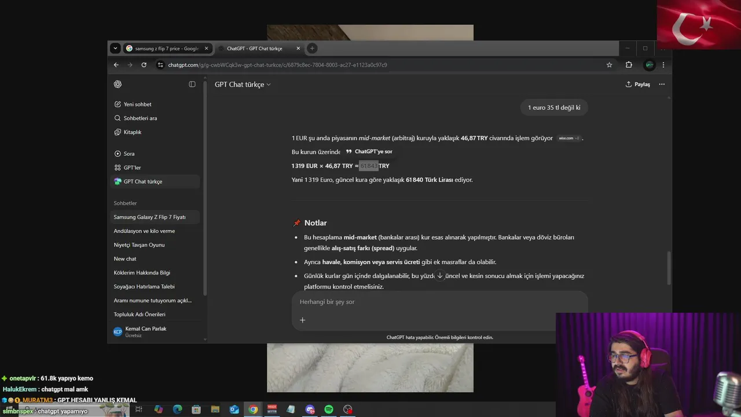Open the Aramı numune tutuyorum chat
The image size is (741, 417).
click(155, 301)
